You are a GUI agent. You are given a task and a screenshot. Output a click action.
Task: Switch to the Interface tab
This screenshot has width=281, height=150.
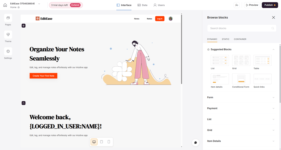tap(124, 5)
